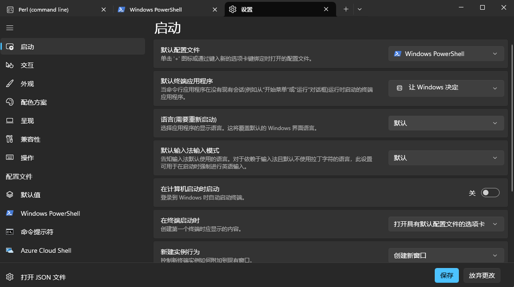Open the 默认值 profile settings
Viewport: 514px width, 287px height.
pyautogui.click(x=73, y=195)
